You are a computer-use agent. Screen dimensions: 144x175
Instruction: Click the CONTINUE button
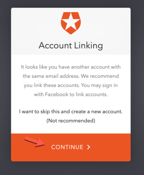[x=71, y=147]
